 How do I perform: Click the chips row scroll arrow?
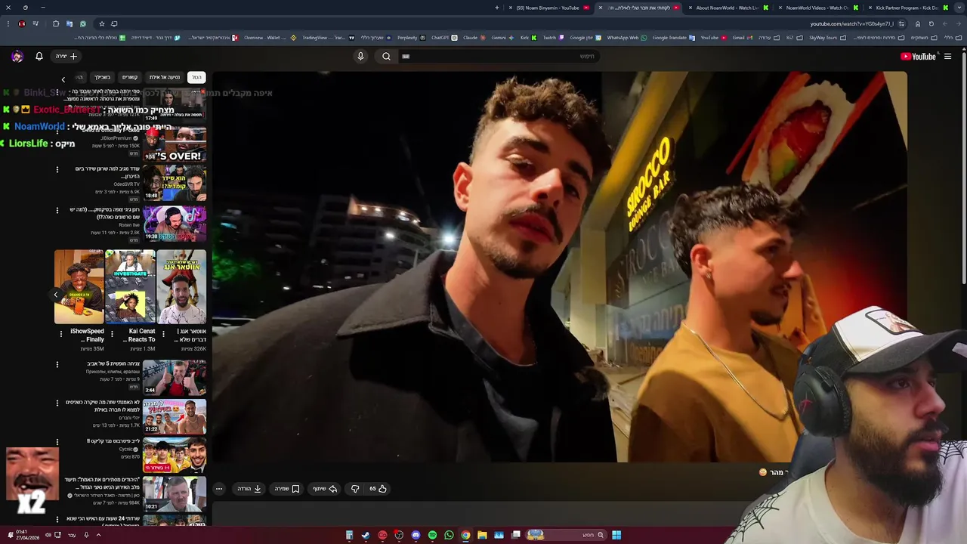[x=63, y=79]
